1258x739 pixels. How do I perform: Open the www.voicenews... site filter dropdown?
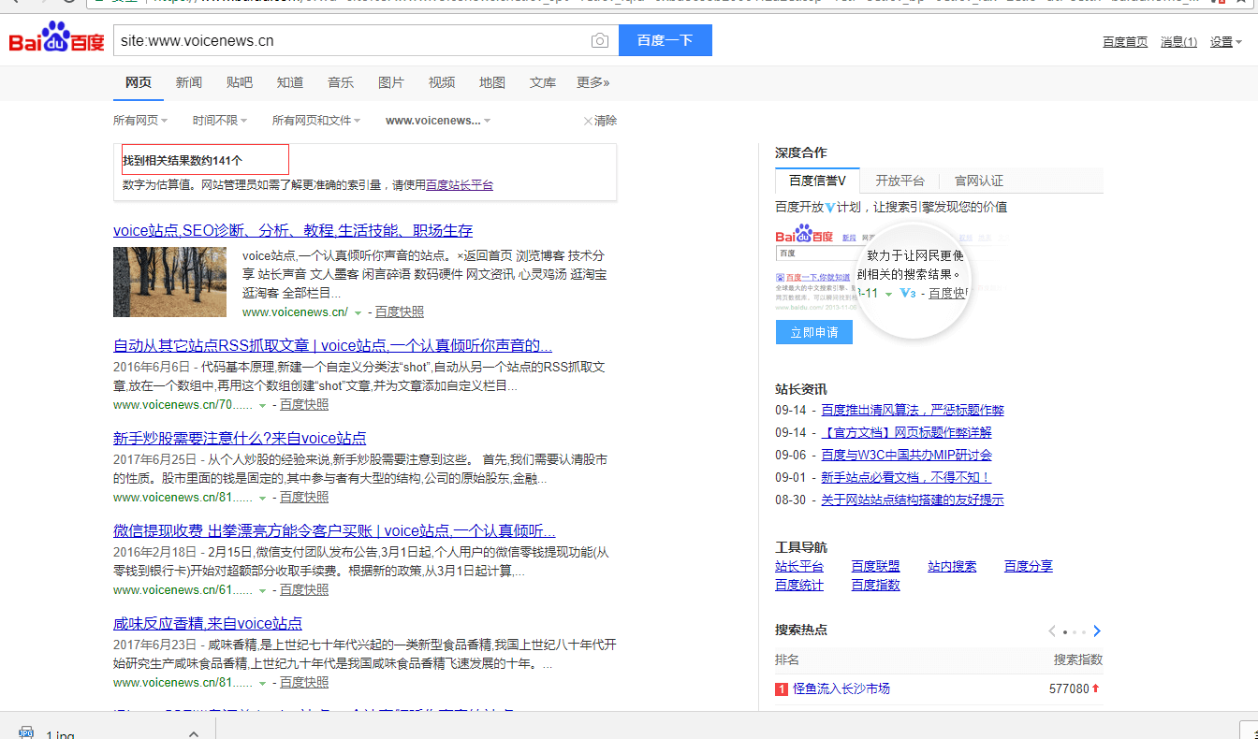(438, 121)
